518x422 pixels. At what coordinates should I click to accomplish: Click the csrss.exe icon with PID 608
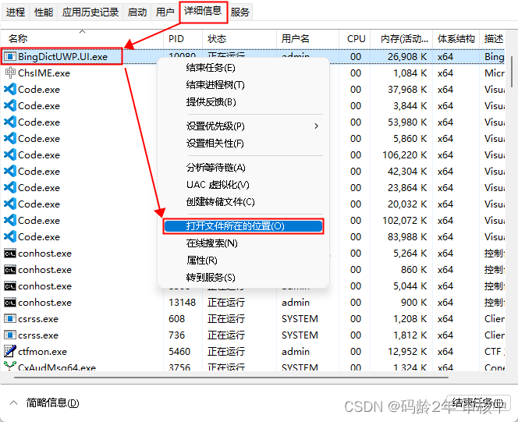pyautogui.click(x=10, y=319)
